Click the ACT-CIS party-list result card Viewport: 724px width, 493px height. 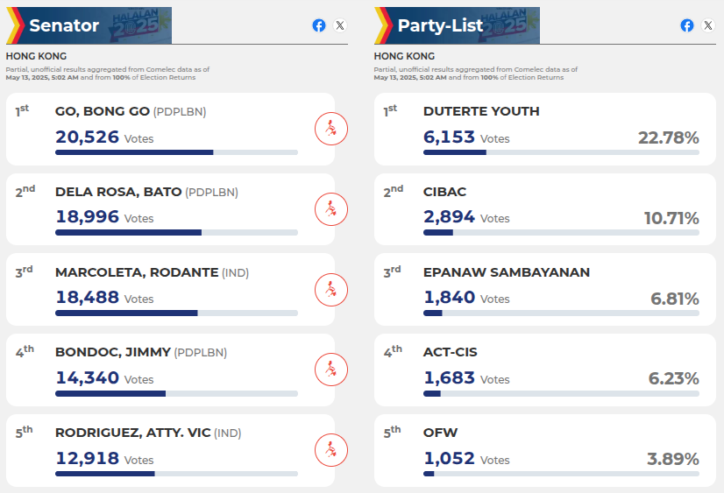[x=545, y=370]
